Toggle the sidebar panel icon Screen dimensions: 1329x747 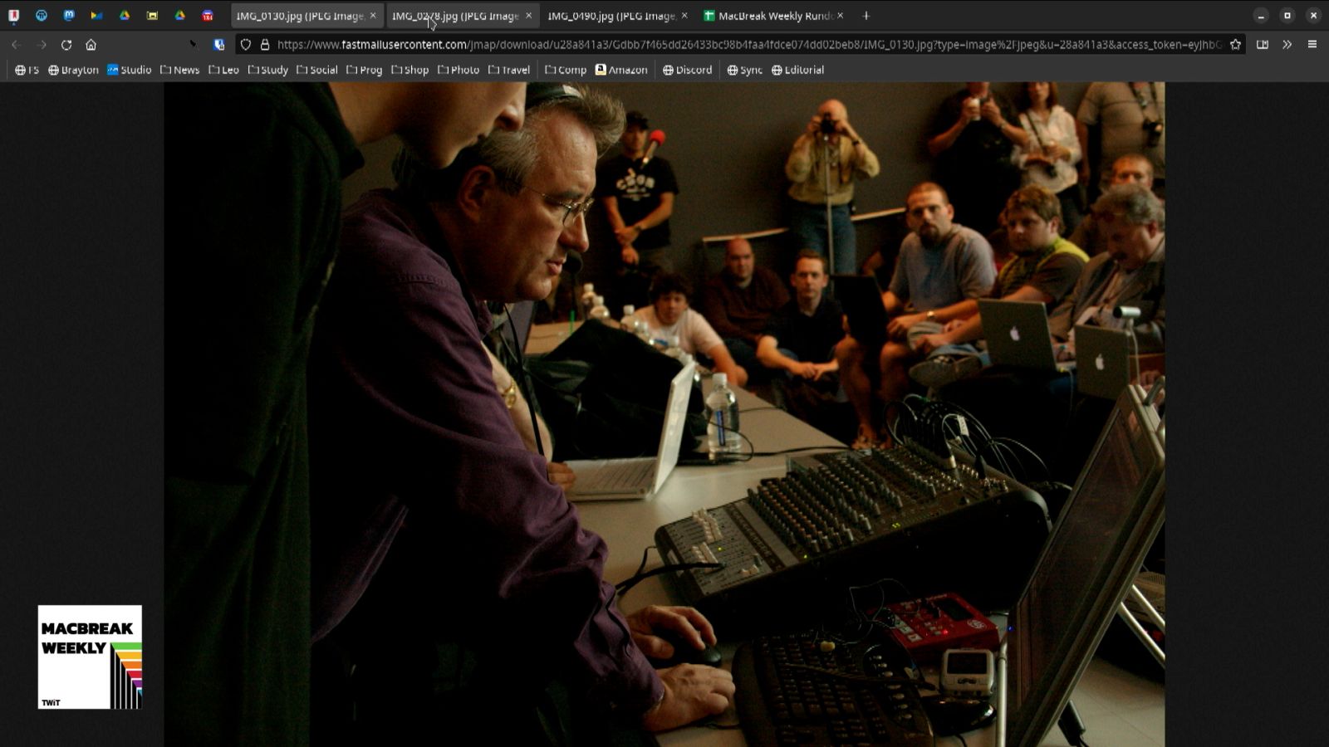[1263, 45]
